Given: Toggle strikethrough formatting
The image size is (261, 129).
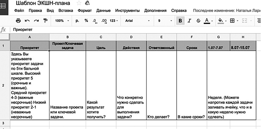Looking at the screenshot, I should point(198,21).
